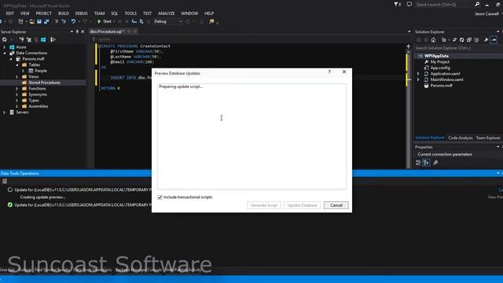Image resolution: width=503 pixels, height=283 pixels.
Task: Click the Properties wrench in Solution Explorer toolbar
Action: pyautogui.click(x=486, y=40)
